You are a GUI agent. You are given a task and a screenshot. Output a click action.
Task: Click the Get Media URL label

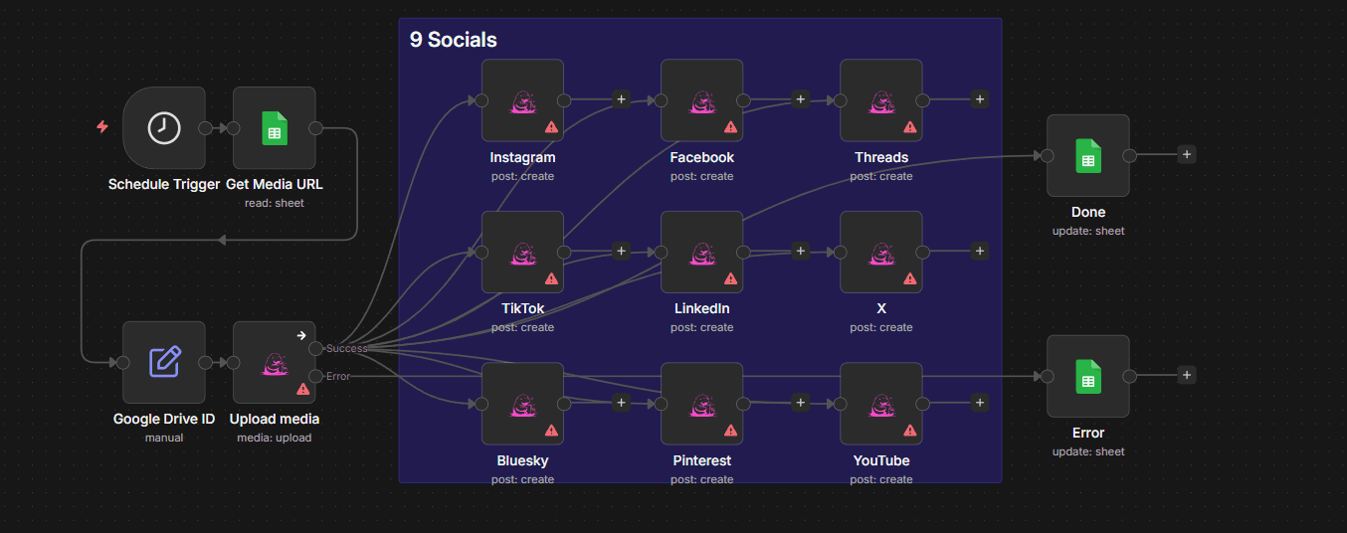275,184
